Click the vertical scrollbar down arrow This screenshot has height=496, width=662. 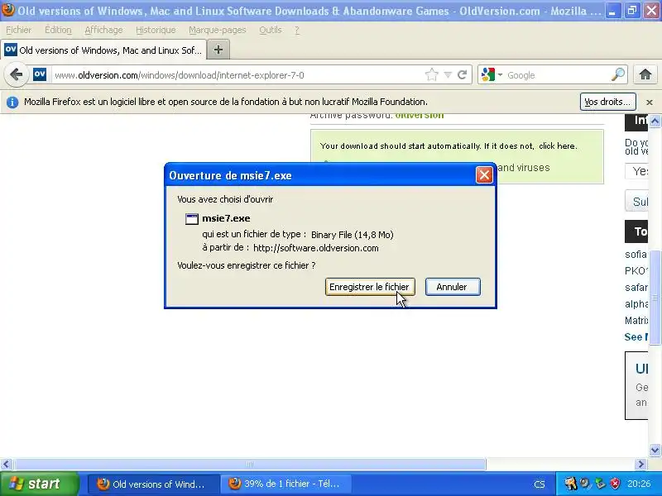pos(655,450)
